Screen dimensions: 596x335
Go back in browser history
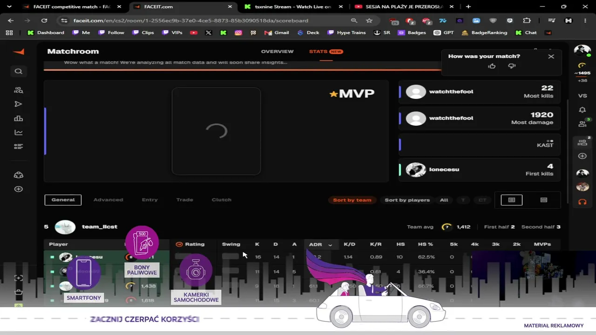click(x=11, y=20)
